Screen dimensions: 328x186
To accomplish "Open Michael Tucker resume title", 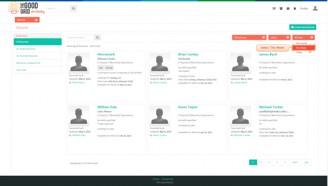I will (271, 107).
